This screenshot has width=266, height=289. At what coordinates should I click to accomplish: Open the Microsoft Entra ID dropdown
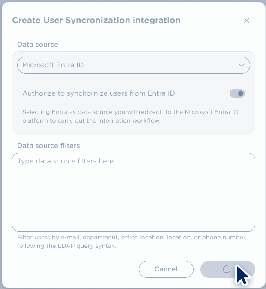(x=133, y=65)
